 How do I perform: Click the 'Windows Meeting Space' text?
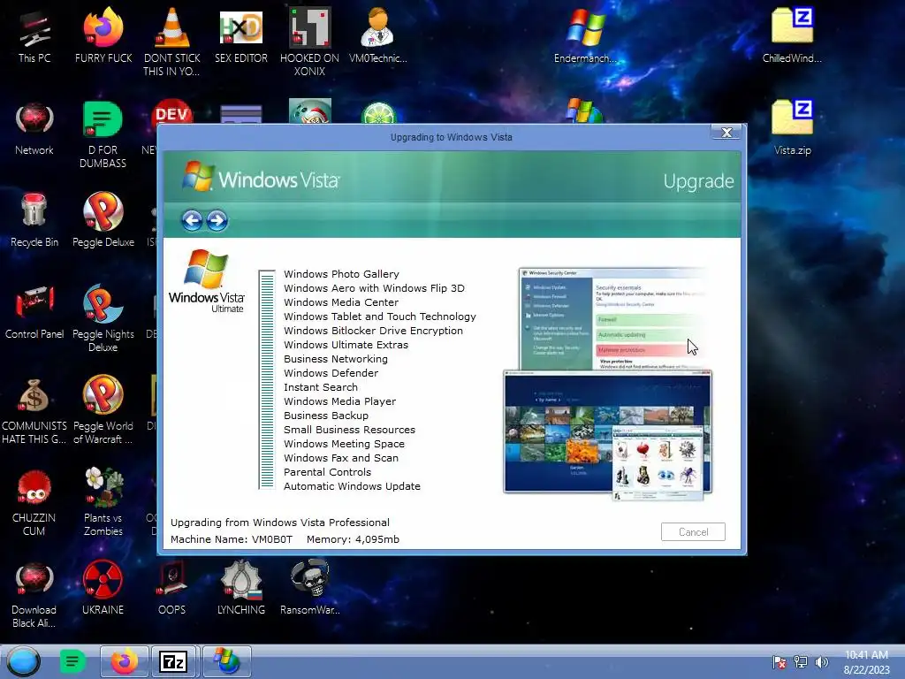[344, 444]
